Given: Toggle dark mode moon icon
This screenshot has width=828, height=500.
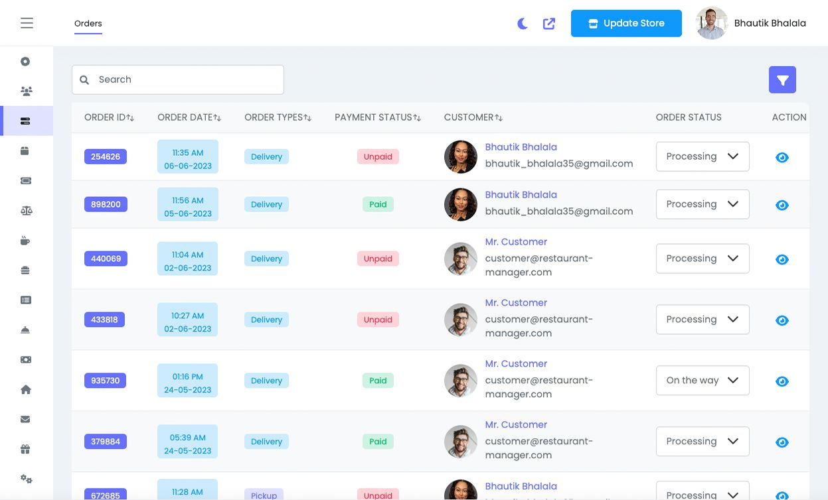Looking at the screenshot, I should pos(523,24).
